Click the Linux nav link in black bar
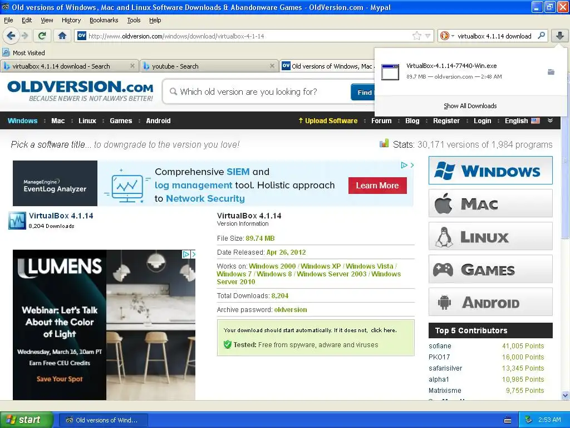Viewport: 570px width, 428px height. pyautogui.click(x=87, y=121)
